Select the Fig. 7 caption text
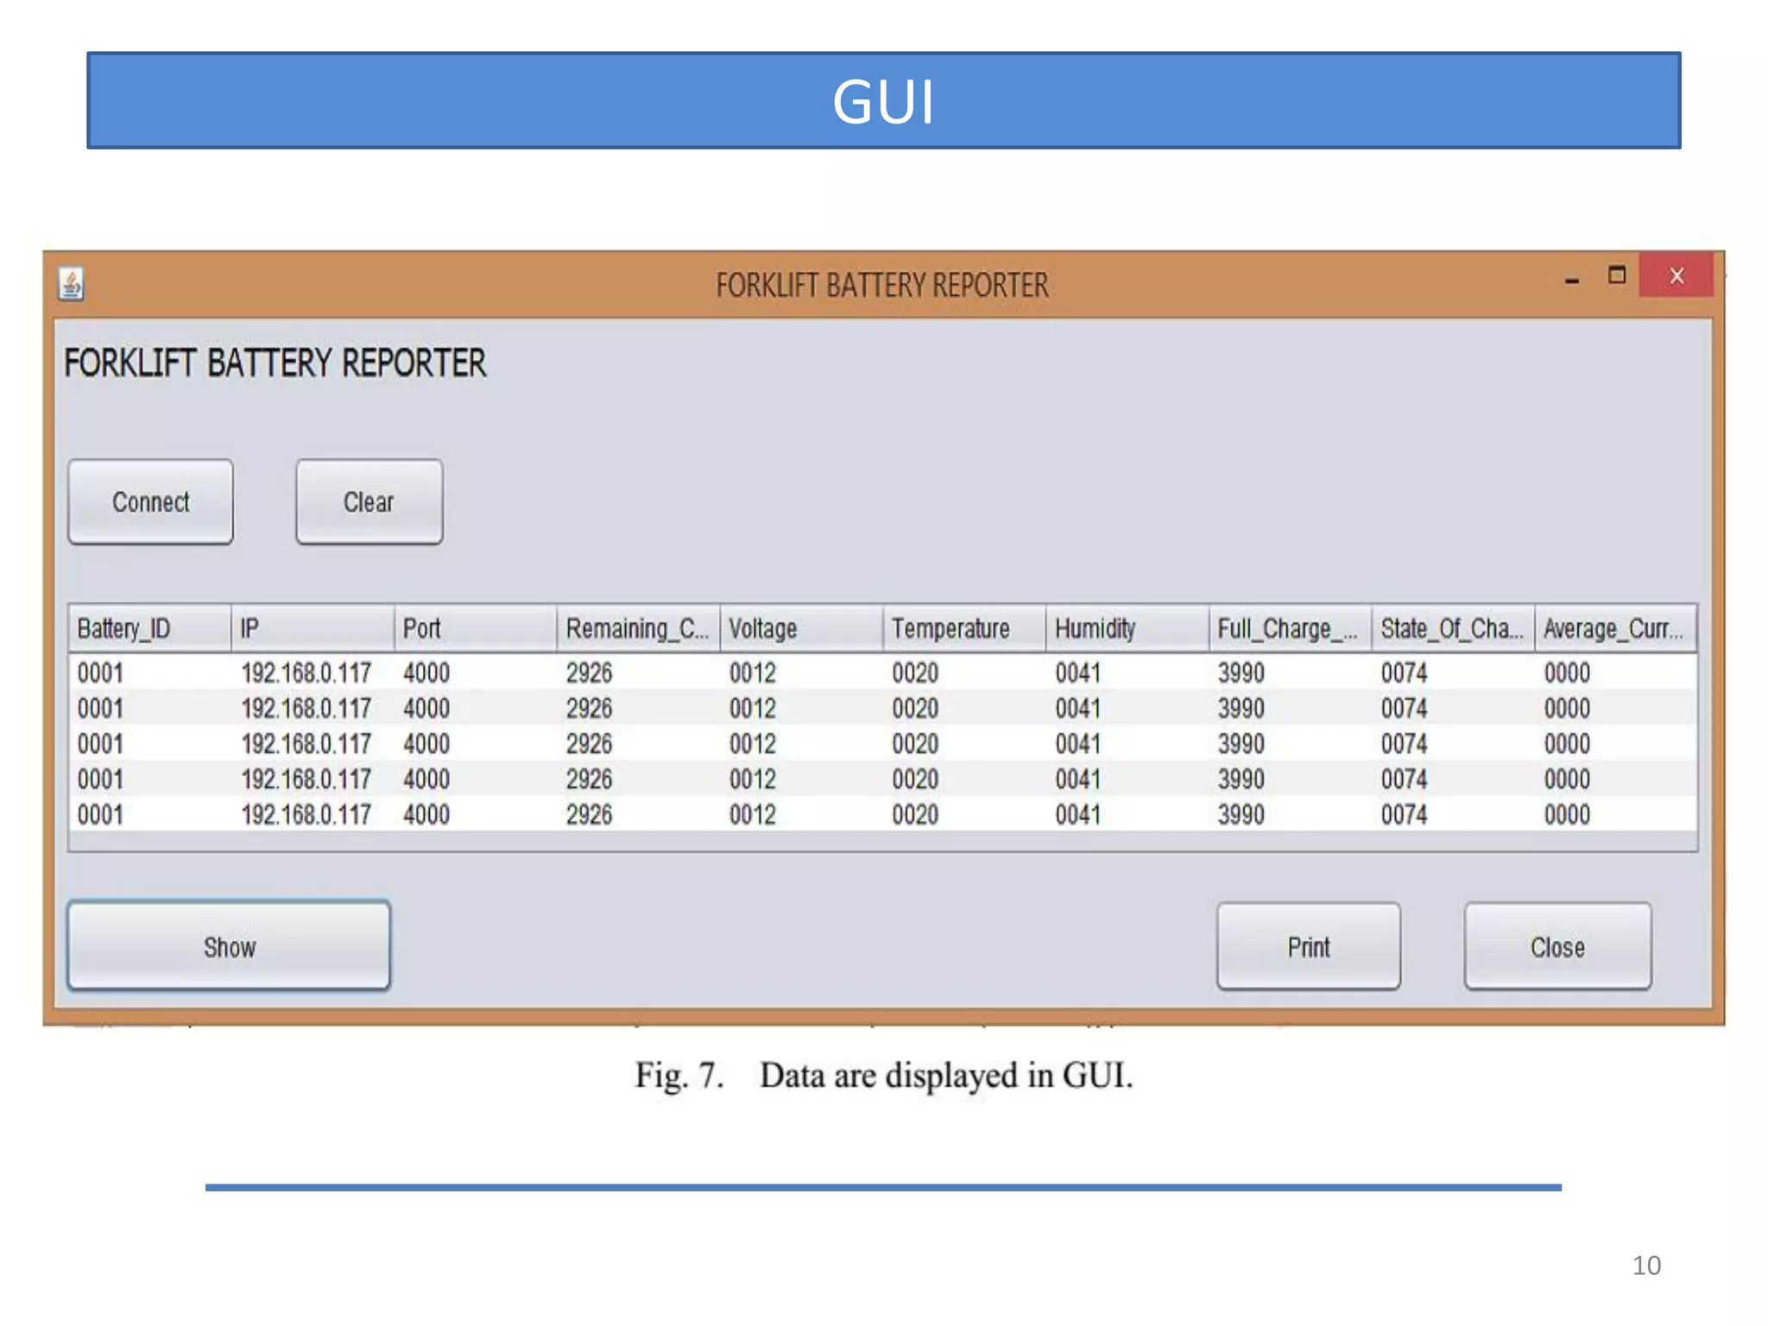The height and width of the screenshot is (1326, 1768). click(x=884, y=1076)
